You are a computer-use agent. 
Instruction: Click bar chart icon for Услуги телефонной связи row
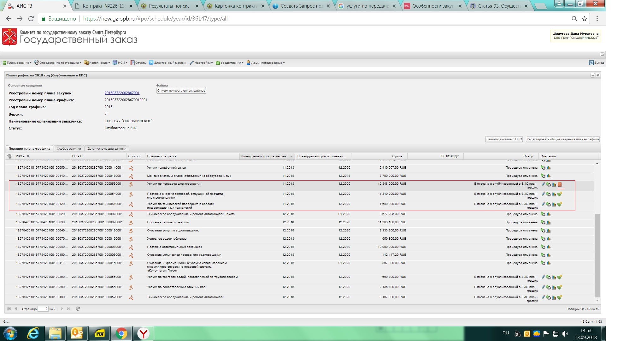pyautogui.click(x=549, y=168)
